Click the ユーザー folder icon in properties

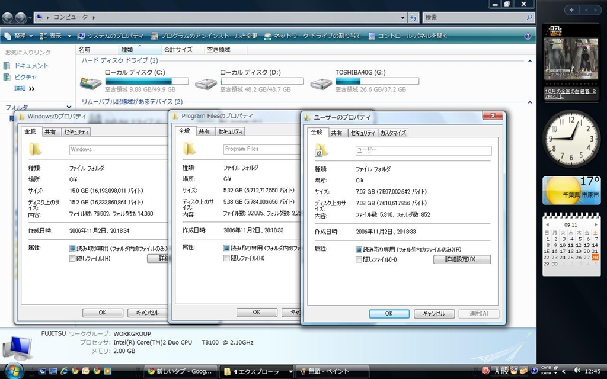[x=321, y=150]
